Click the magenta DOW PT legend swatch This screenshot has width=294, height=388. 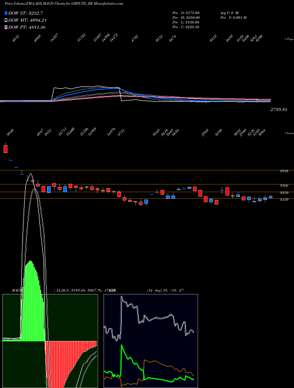6,27
